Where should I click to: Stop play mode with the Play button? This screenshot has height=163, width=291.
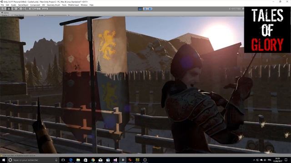[x=140, y=9]
